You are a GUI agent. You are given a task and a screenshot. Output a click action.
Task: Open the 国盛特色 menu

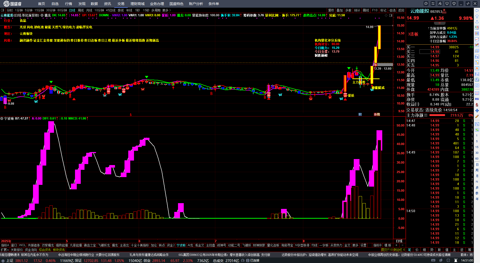coord(176,4)
